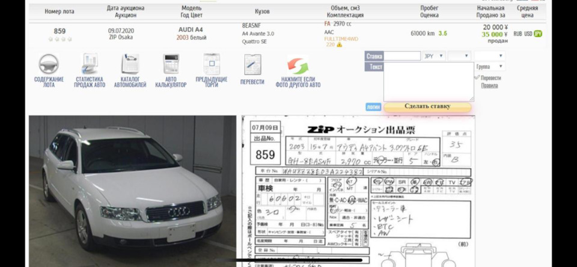The image size is (577, 267).
Task: Click the Перевести notepad icon
Action: (x=252, y=64)
